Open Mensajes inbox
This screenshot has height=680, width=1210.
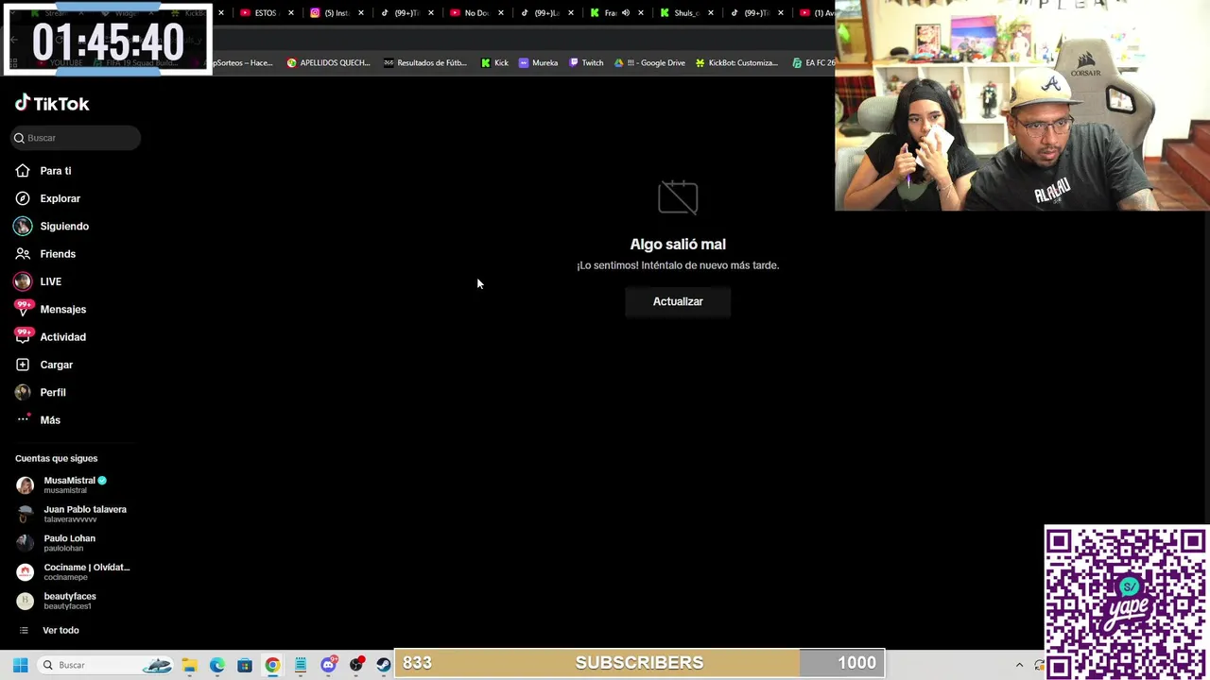point(63,310)
